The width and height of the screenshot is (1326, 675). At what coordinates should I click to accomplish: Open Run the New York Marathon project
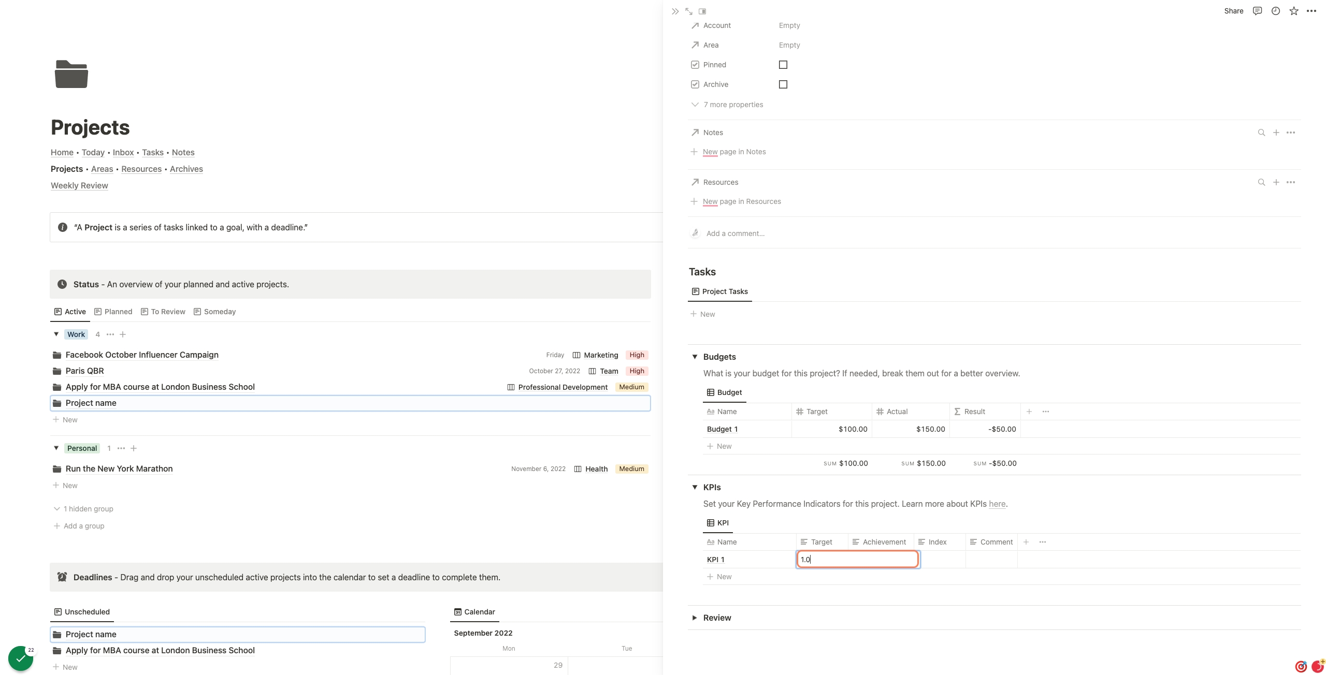click(x=119, y=468)
